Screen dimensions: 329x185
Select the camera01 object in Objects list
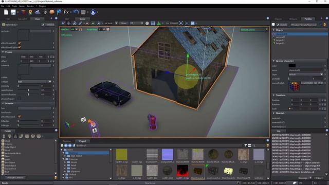pos(281,37)
